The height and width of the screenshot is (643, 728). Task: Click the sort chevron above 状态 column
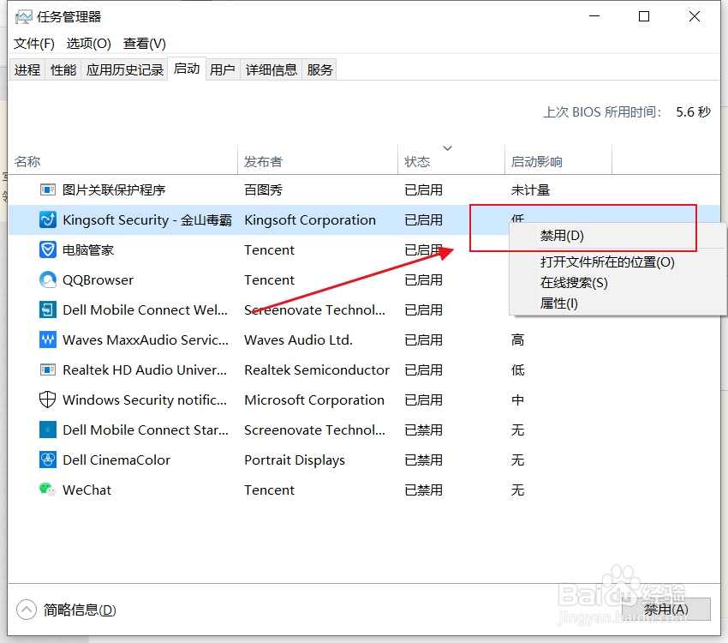pyautogui.click(x=448, y=148)
